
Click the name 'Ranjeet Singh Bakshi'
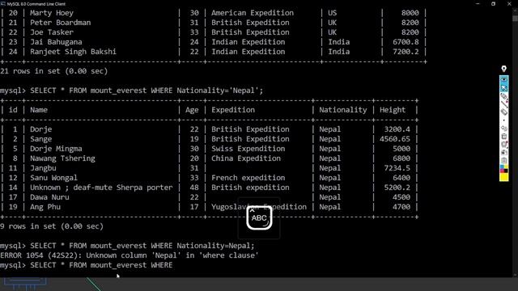coord(74,52)
